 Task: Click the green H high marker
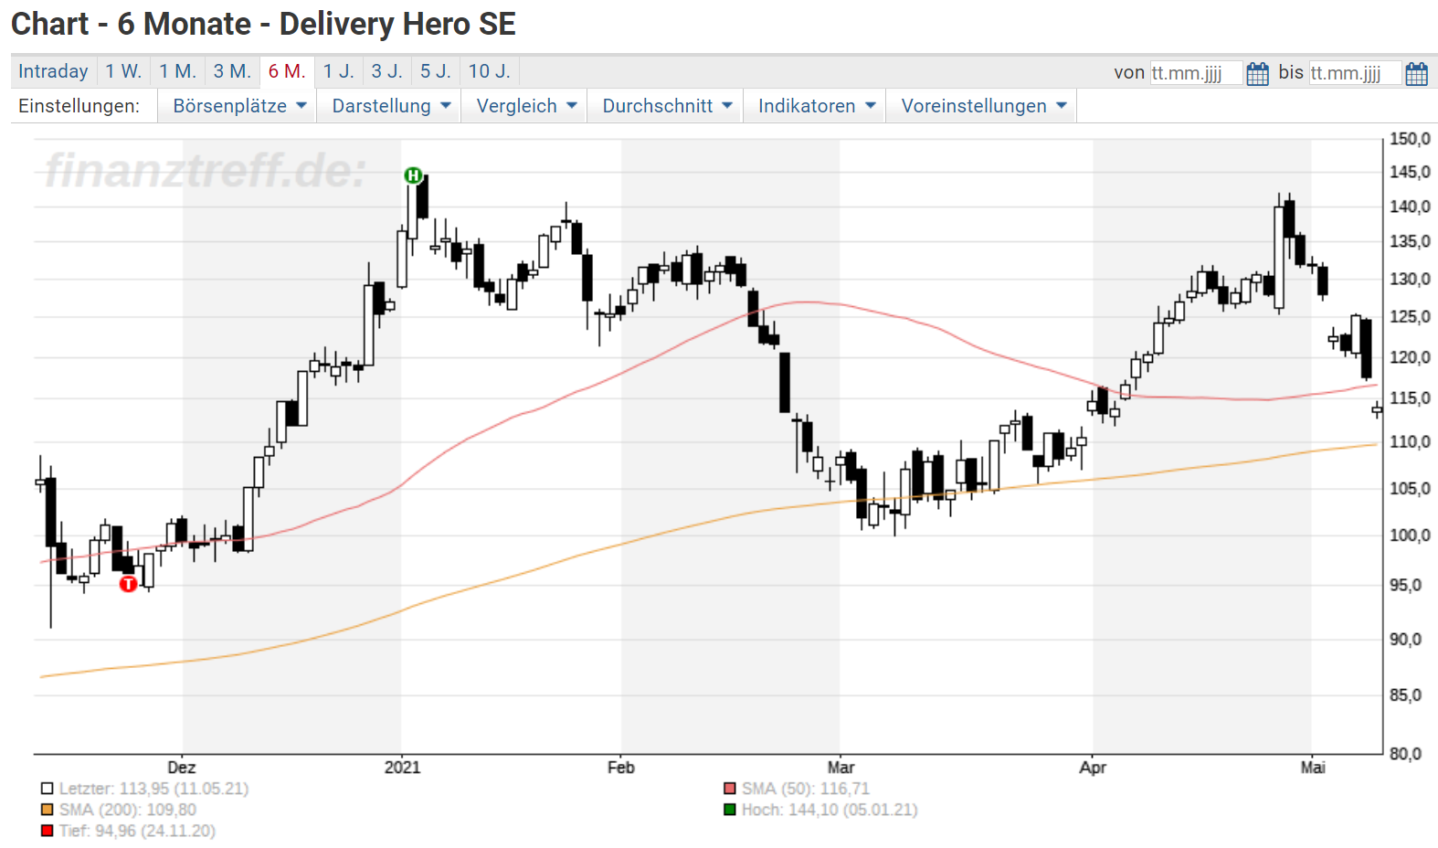tap(413, 175)
